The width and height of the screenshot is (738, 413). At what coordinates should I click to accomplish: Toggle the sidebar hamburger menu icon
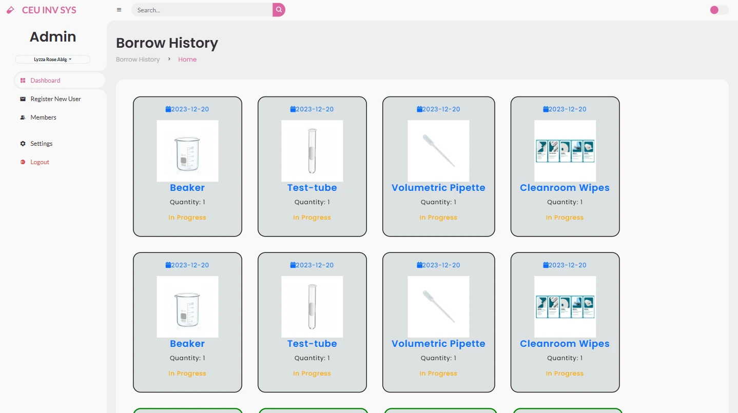point(119,10)
